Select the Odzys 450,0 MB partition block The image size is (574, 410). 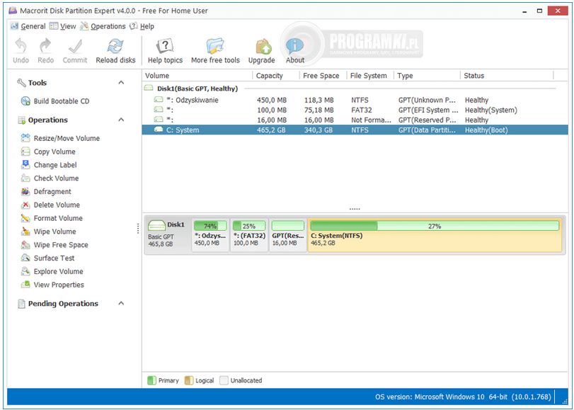[210, 235]
